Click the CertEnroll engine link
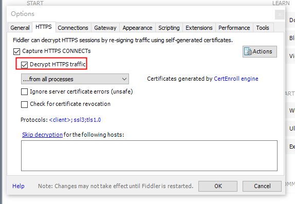295x204 pixels. [236, 79]
